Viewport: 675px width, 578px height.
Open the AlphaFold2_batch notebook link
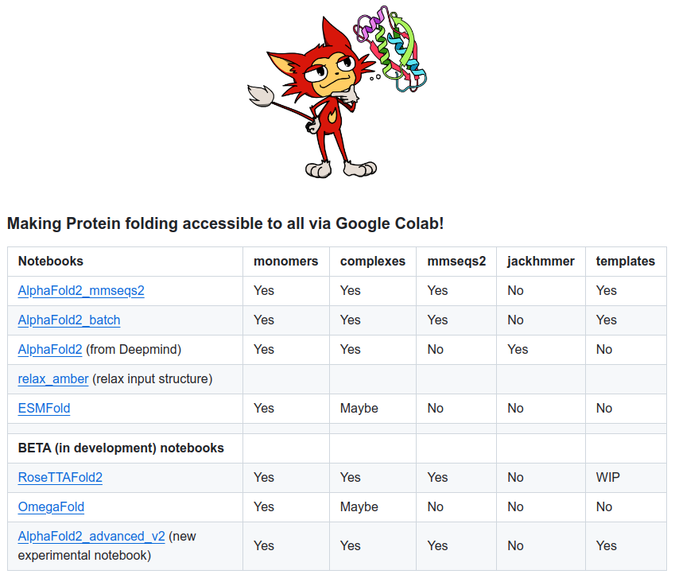click(x=69, y=320)
